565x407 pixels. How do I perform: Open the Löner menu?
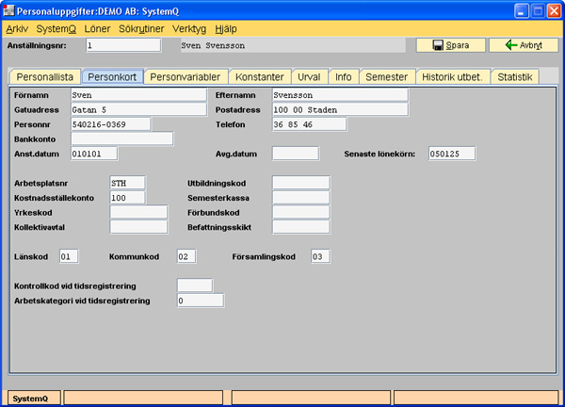pos(98,28)
